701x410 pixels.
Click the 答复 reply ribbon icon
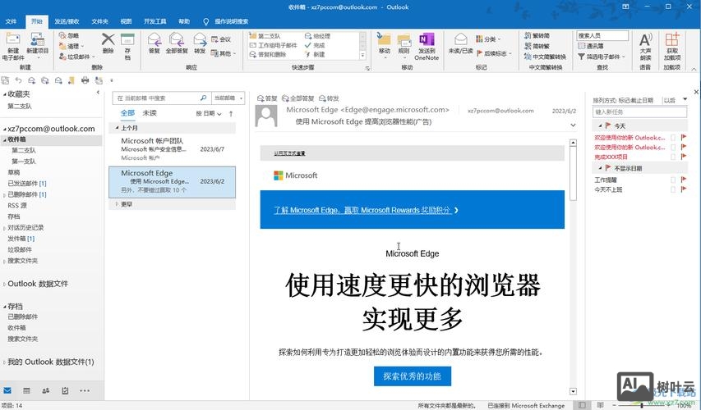[x=154, y=39]
